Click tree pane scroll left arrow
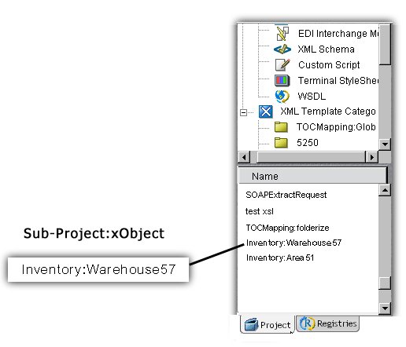 [244, 157]
